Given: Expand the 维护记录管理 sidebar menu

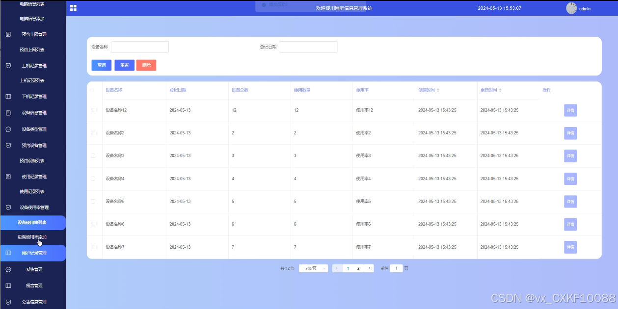Looking at the screenshot, I should (x=33, y=253).
